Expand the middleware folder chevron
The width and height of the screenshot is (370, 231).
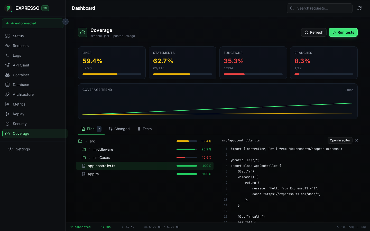coord(90,149)
